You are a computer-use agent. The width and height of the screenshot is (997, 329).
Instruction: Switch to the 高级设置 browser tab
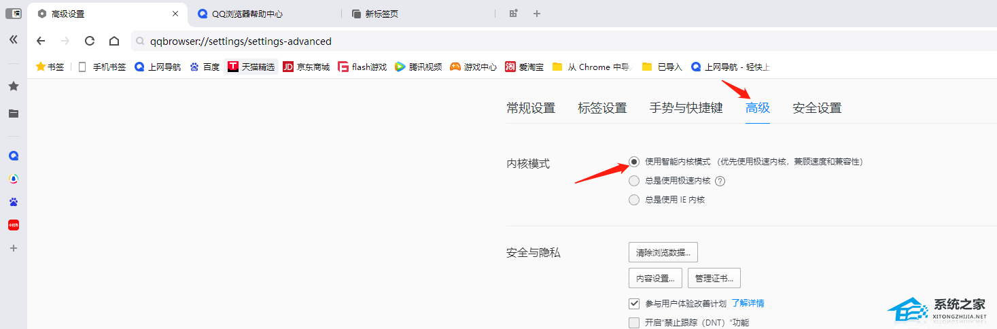click(x=107, y=14)
